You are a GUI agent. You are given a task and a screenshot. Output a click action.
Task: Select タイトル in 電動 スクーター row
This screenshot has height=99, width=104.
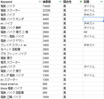(93, 10)
